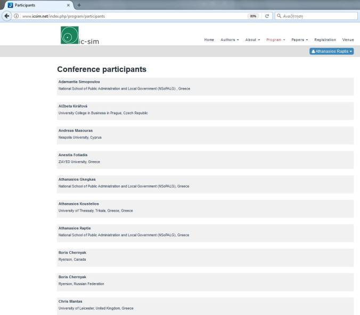Click the magnifier icon in search box

tap(279, 16)
